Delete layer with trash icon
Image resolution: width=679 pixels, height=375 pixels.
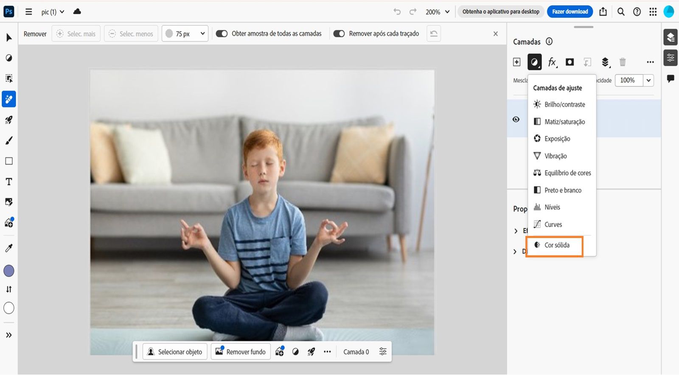(623, 62)
